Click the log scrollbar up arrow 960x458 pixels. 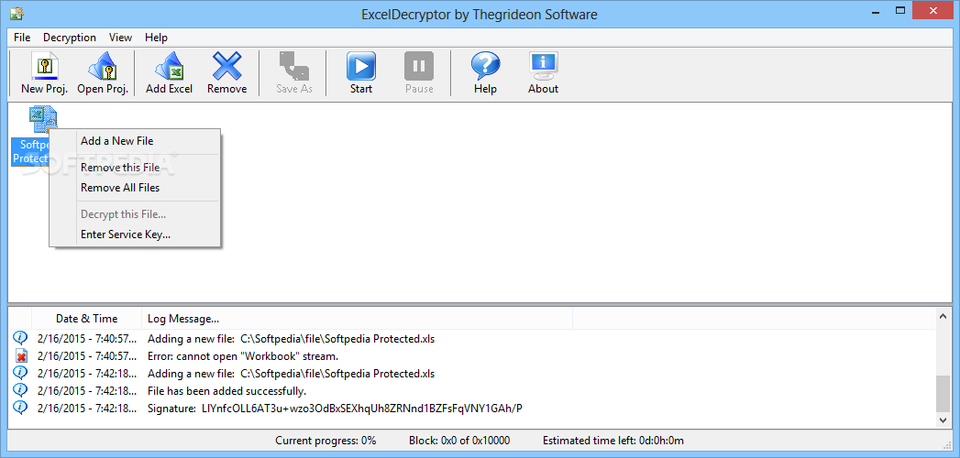coord(943,315)
